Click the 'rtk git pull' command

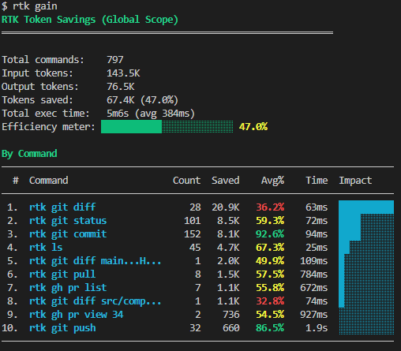pos(62,274)
